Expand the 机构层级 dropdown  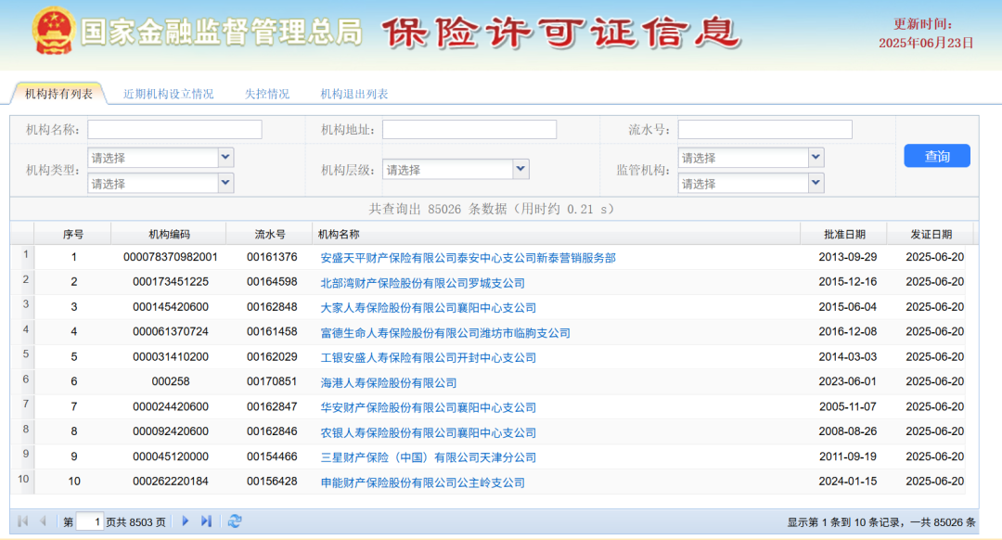coord(520,170)
